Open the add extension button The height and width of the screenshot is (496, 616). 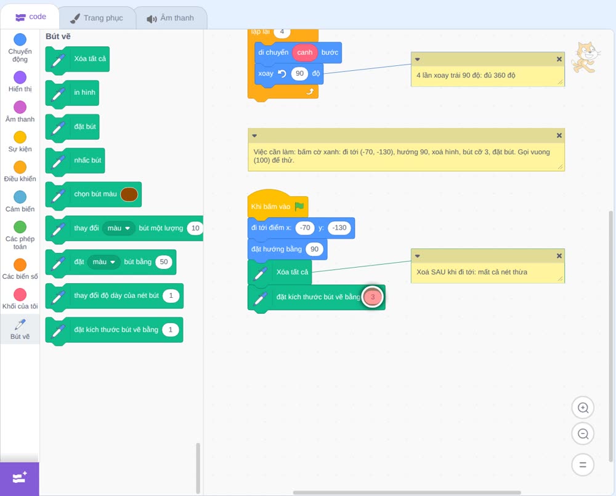point(20,478)
